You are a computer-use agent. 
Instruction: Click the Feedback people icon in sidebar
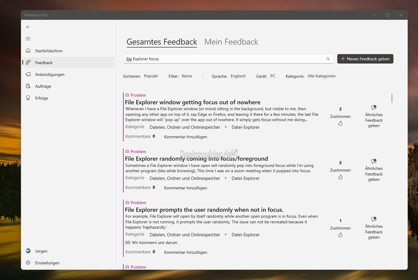coord(28,62)
